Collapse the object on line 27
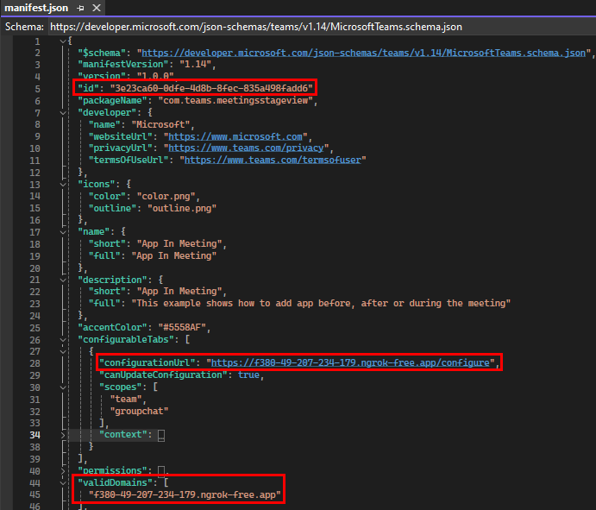596x510 pixels. (63, 351)
